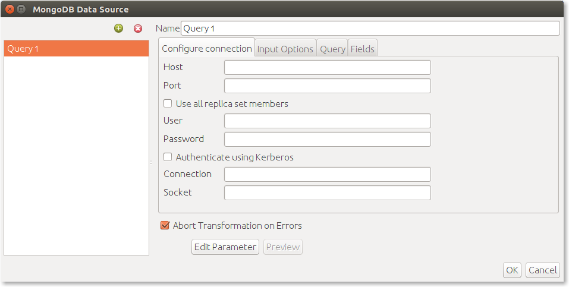Image resolution: width=569 pixels, height=287 pixels.
Task: Tick Authenticate using Kerberos checkbox
Action: pyautogui.click(x=168, y=157)
